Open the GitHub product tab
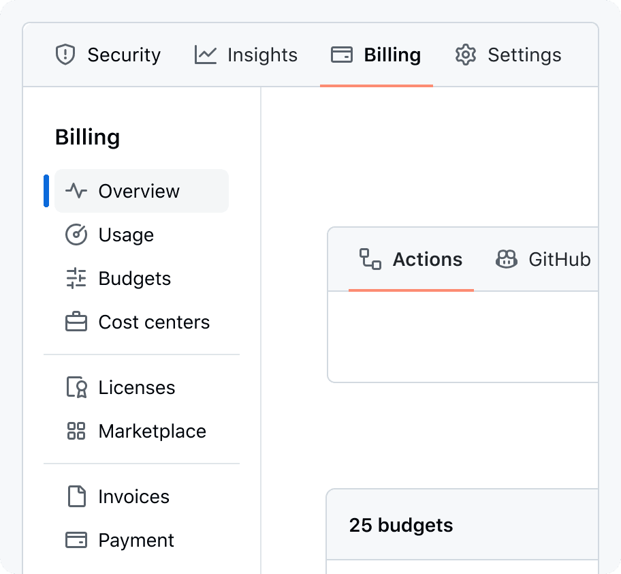 coord(558,259)
